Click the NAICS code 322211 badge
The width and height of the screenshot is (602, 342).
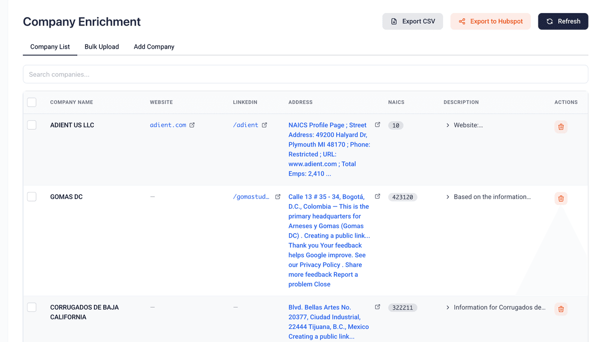click(x=402, y=307)
